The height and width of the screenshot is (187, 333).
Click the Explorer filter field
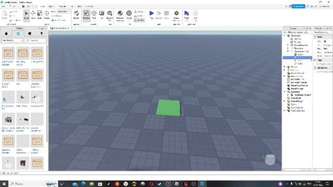298,32
